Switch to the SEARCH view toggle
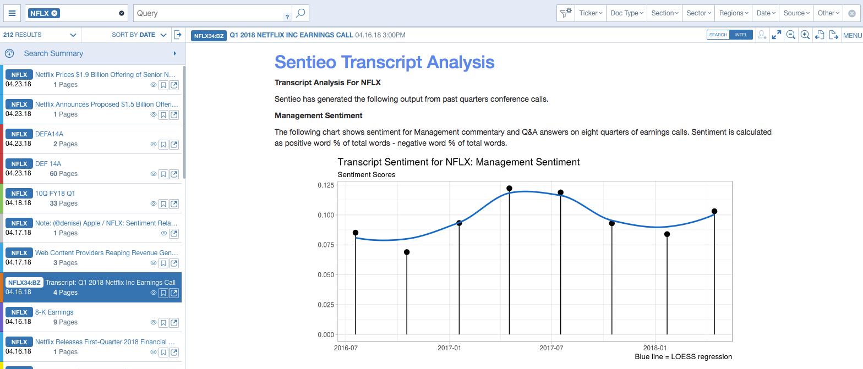Image resolution: width=863 pixels, height=369 pixels. tap(718, 35)
